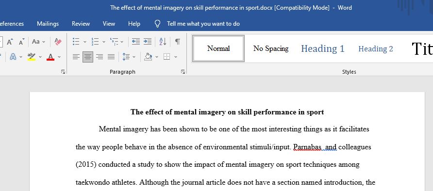Apply bulleted list
The height and width of the screenshot is (191, 433).
(x=76, y=42)
